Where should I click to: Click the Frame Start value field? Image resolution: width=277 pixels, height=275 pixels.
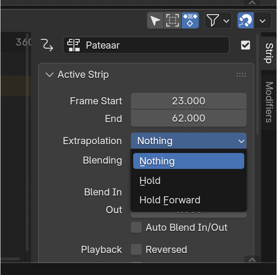(189, 101)
